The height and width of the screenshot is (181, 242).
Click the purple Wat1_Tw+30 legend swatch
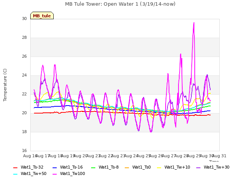point(198,167)
